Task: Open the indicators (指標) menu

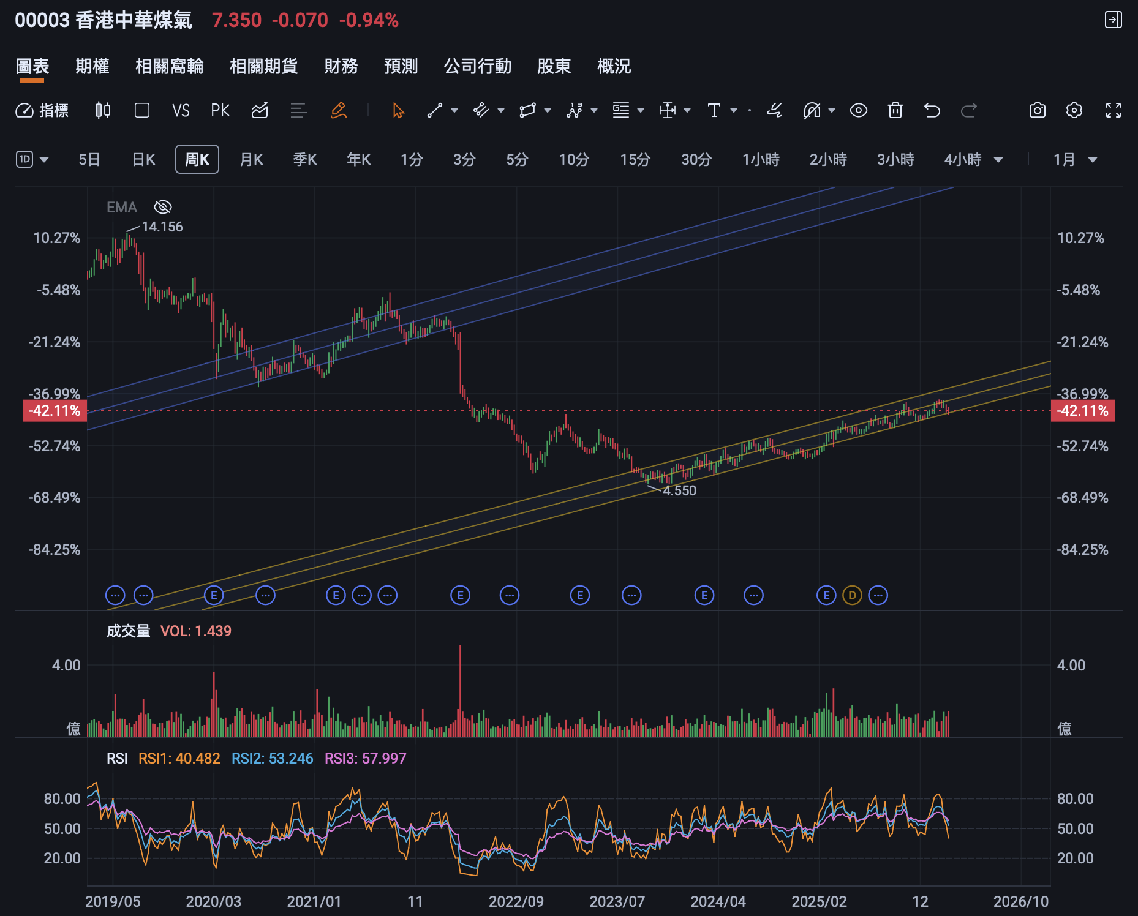Action: [x=42, y=110]
